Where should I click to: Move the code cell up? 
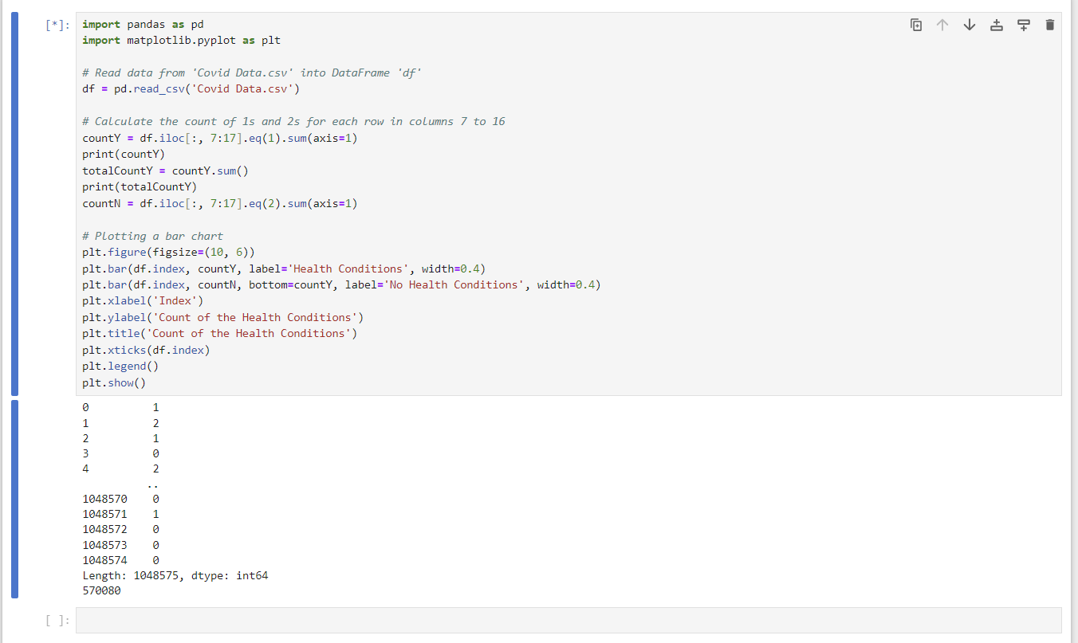click(x=942, y=25)
